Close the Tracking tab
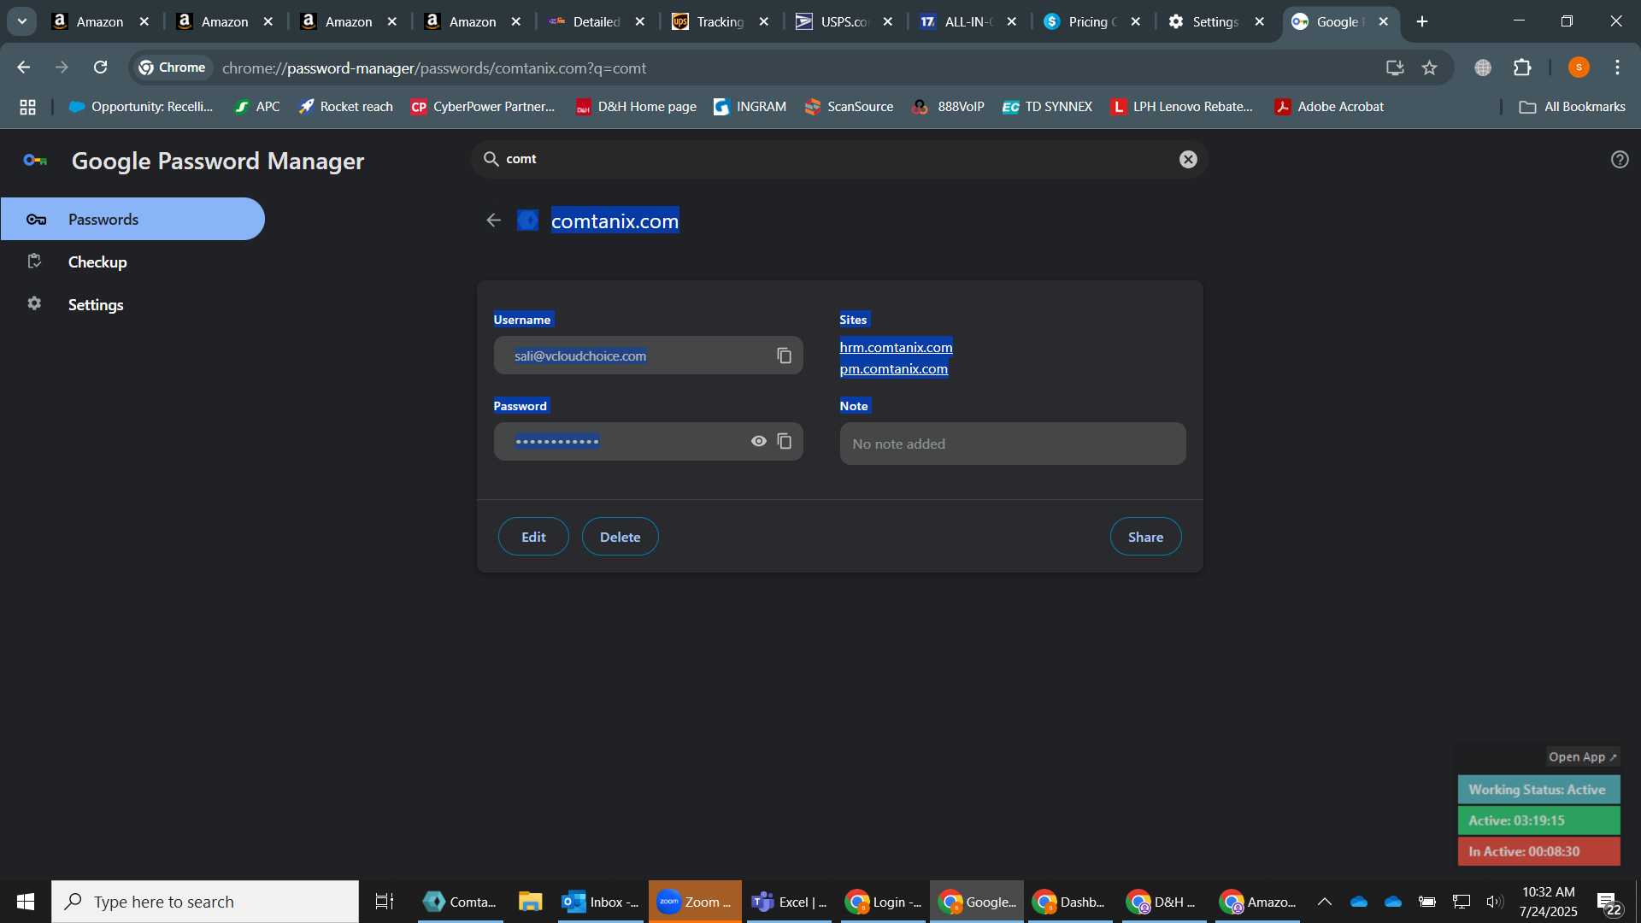Viewport: 1641px width, 923px height. pos(764,21)
